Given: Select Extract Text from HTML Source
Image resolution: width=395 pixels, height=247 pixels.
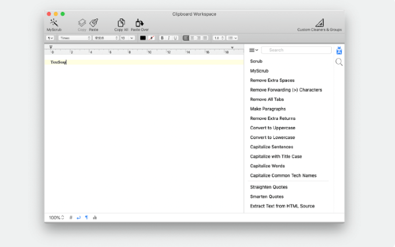Looking at the screenshot, I should point(282,206).
